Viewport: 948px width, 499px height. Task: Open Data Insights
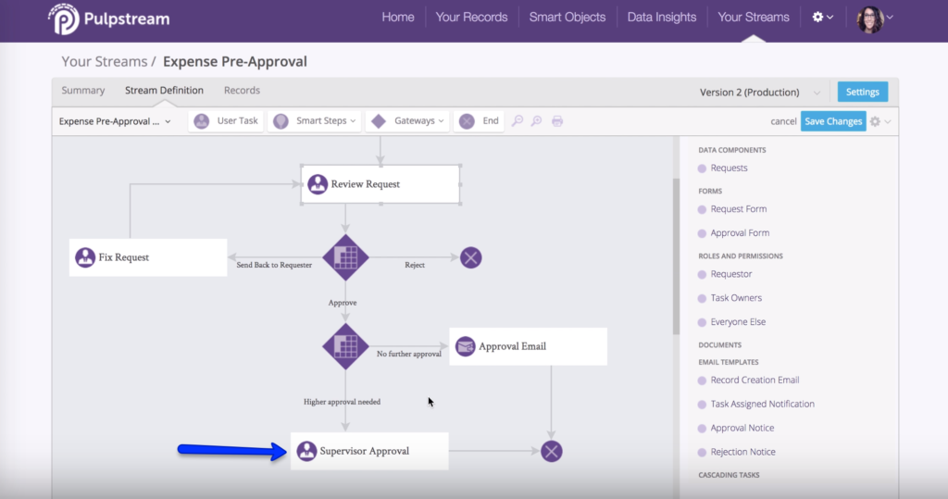(661, 18)
